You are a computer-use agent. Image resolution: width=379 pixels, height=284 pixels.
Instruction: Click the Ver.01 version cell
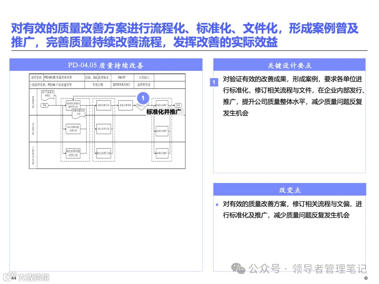121,77
